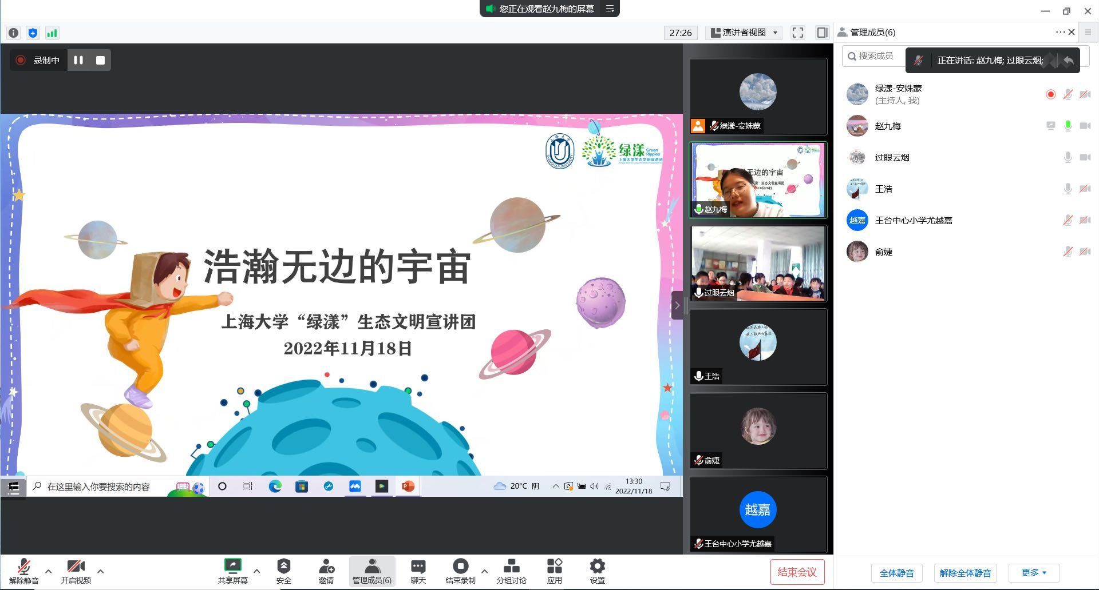Open 分组讨论 breakout rooms
This screenshot has width=1099, height=590.
[511, 567]
